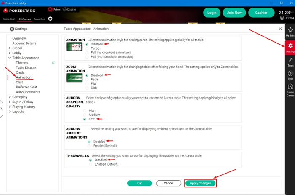
Task: Select Full (with Knockout animation) option
Action: (x=87, y=57)
